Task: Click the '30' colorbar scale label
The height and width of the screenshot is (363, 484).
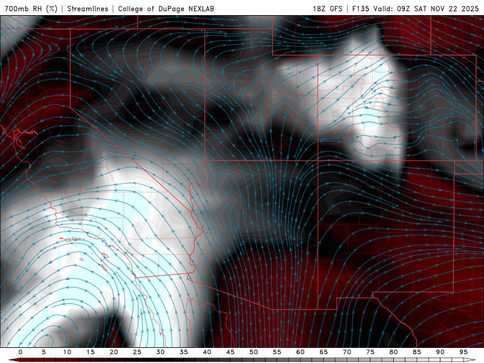Action: click(x=160, y=352)
